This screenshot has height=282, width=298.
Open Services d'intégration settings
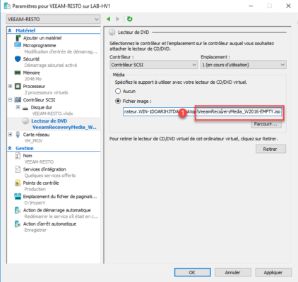[x=44, y=169]
